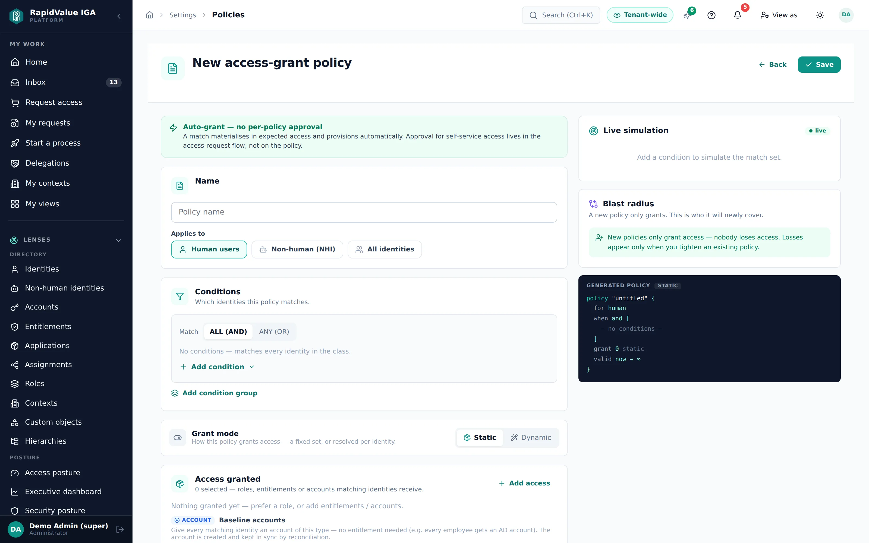Go to Request access
Viewport: 869px width, 543px height.
tap(66, 102)
